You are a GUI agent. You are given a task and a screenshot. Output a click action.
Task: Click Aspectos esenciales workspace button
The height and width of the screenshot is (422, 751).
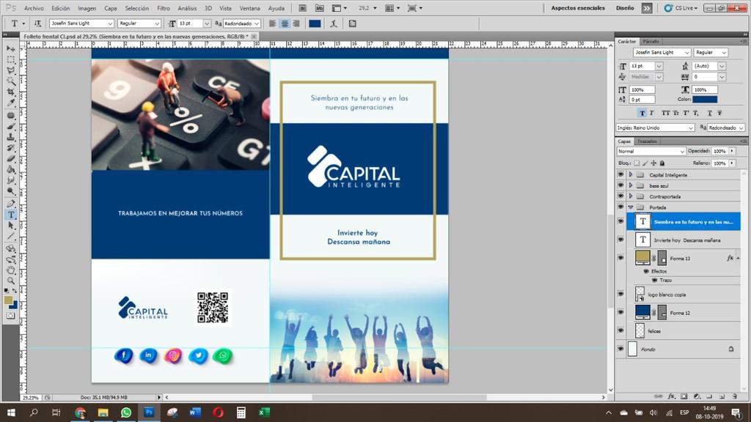coord(578,8)
